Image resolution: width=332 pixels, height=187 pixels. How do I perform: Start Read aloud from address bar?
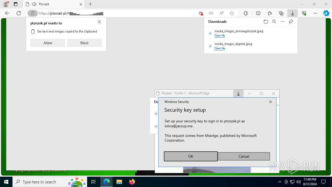[222, 13]
